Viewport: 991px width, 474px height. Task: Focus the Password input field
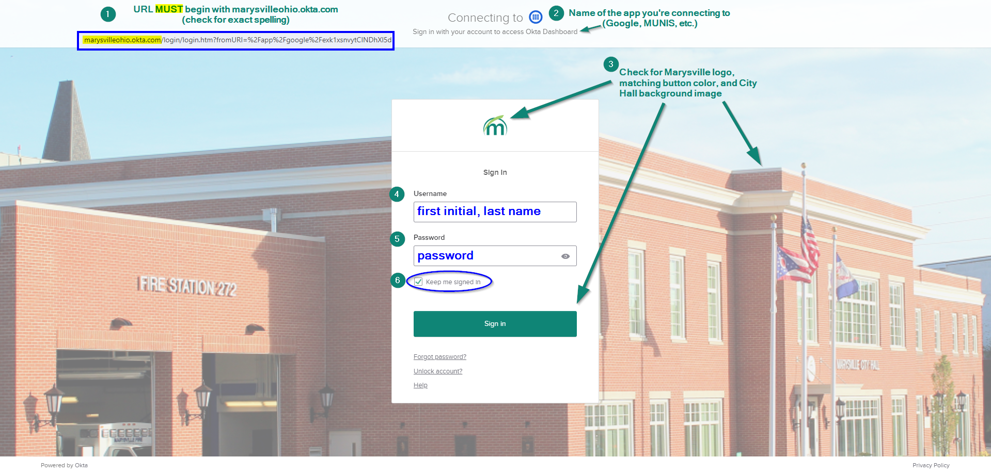485,256
